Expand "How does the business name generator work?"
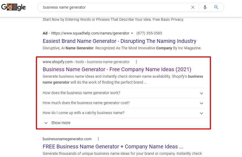The width and height of the screenshot is (242, 157). pos(201,93)
